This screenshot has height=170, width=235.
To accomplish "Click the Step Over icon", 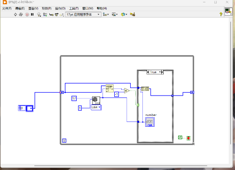I will [56, 15].
